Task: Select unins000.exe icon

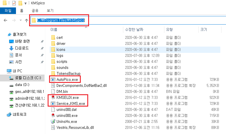Action: (x=53, y=115)
